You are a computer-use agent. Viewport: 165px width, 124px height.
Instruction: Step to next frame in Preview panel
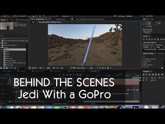coord(152,39)
